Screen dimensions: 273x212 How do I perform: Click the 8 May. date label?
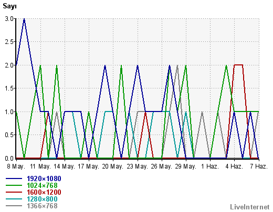click(x=16, y=166)
